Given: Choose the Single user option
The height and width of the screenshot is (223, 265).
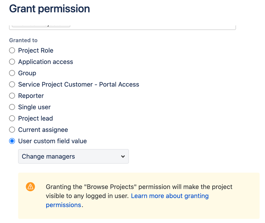Looking at the screenshot, I should click(12, 107).
